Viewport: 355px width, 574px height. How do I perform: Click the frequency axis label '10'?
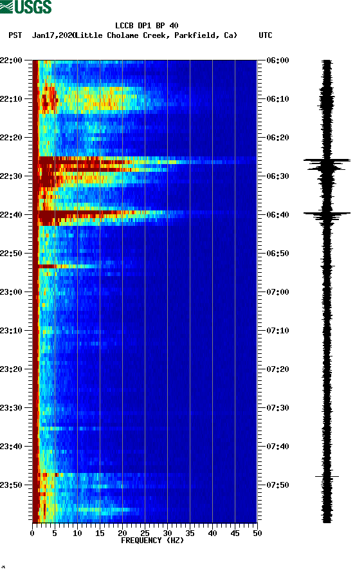pos(77,533)
